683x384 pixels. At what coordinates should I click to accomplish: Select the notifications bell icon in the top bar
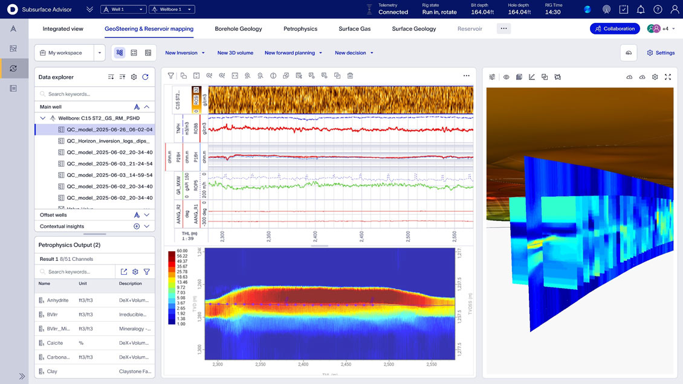[639, 9]
